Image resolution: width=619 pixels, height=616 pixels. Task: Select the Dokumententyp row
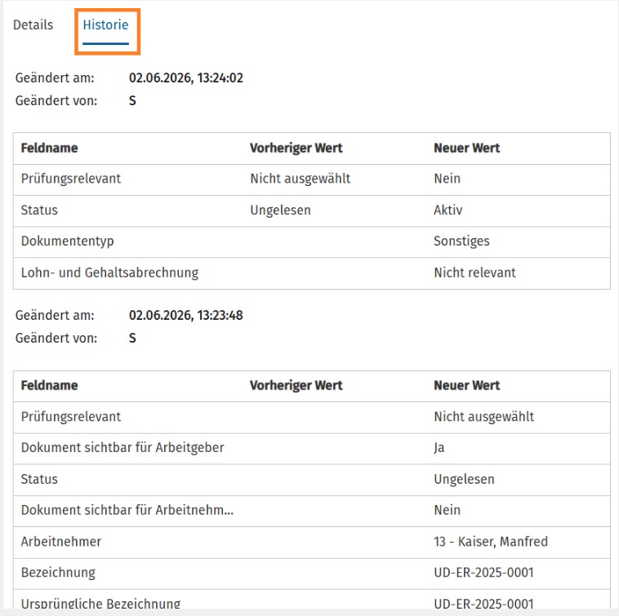coord(312,242)
